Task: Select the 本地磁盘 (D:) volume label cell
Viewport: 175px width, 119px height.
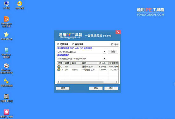Action: click(x=88, y=70)
